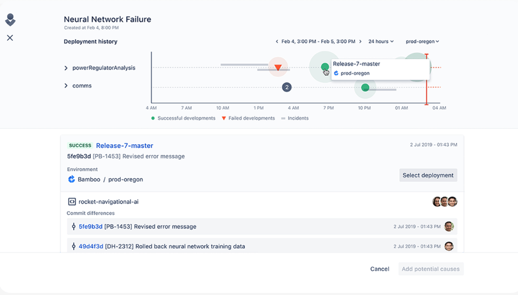
Task: Click commit icon beside 5fe9b3d
Action: click(x=74, y=226)
